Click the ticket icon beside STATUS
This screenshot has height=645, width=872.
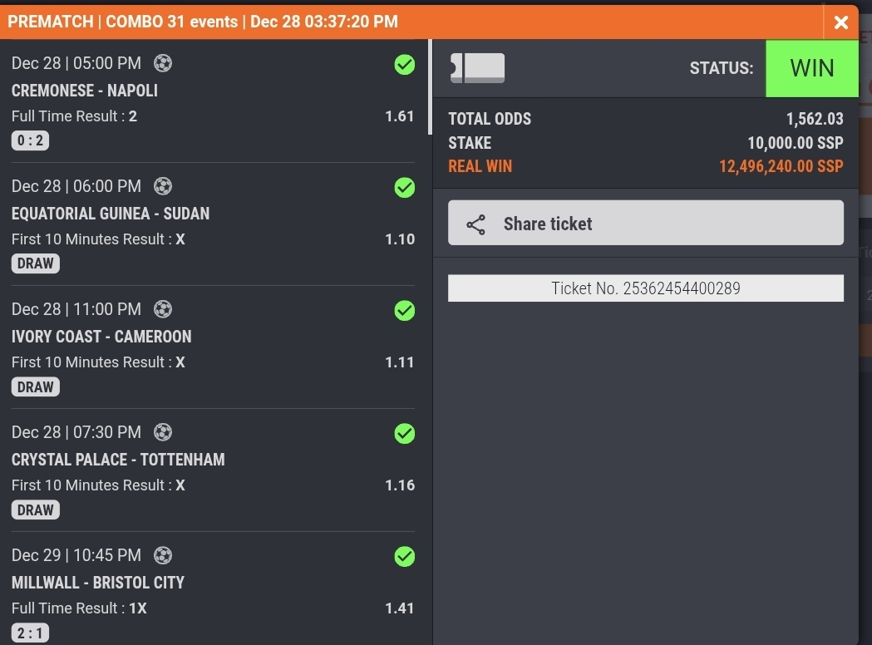point(477,68)
